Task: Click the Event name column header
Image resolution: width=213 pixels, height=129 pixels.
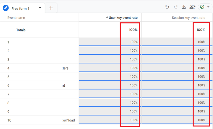Action: [x=16, y=18]
